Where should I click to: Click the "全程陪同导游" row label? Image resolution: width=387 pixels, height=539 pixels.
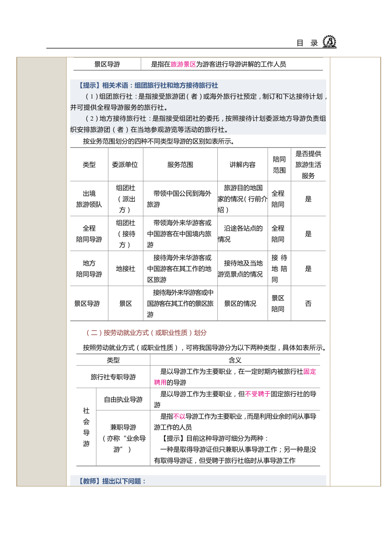coord(89,234)
